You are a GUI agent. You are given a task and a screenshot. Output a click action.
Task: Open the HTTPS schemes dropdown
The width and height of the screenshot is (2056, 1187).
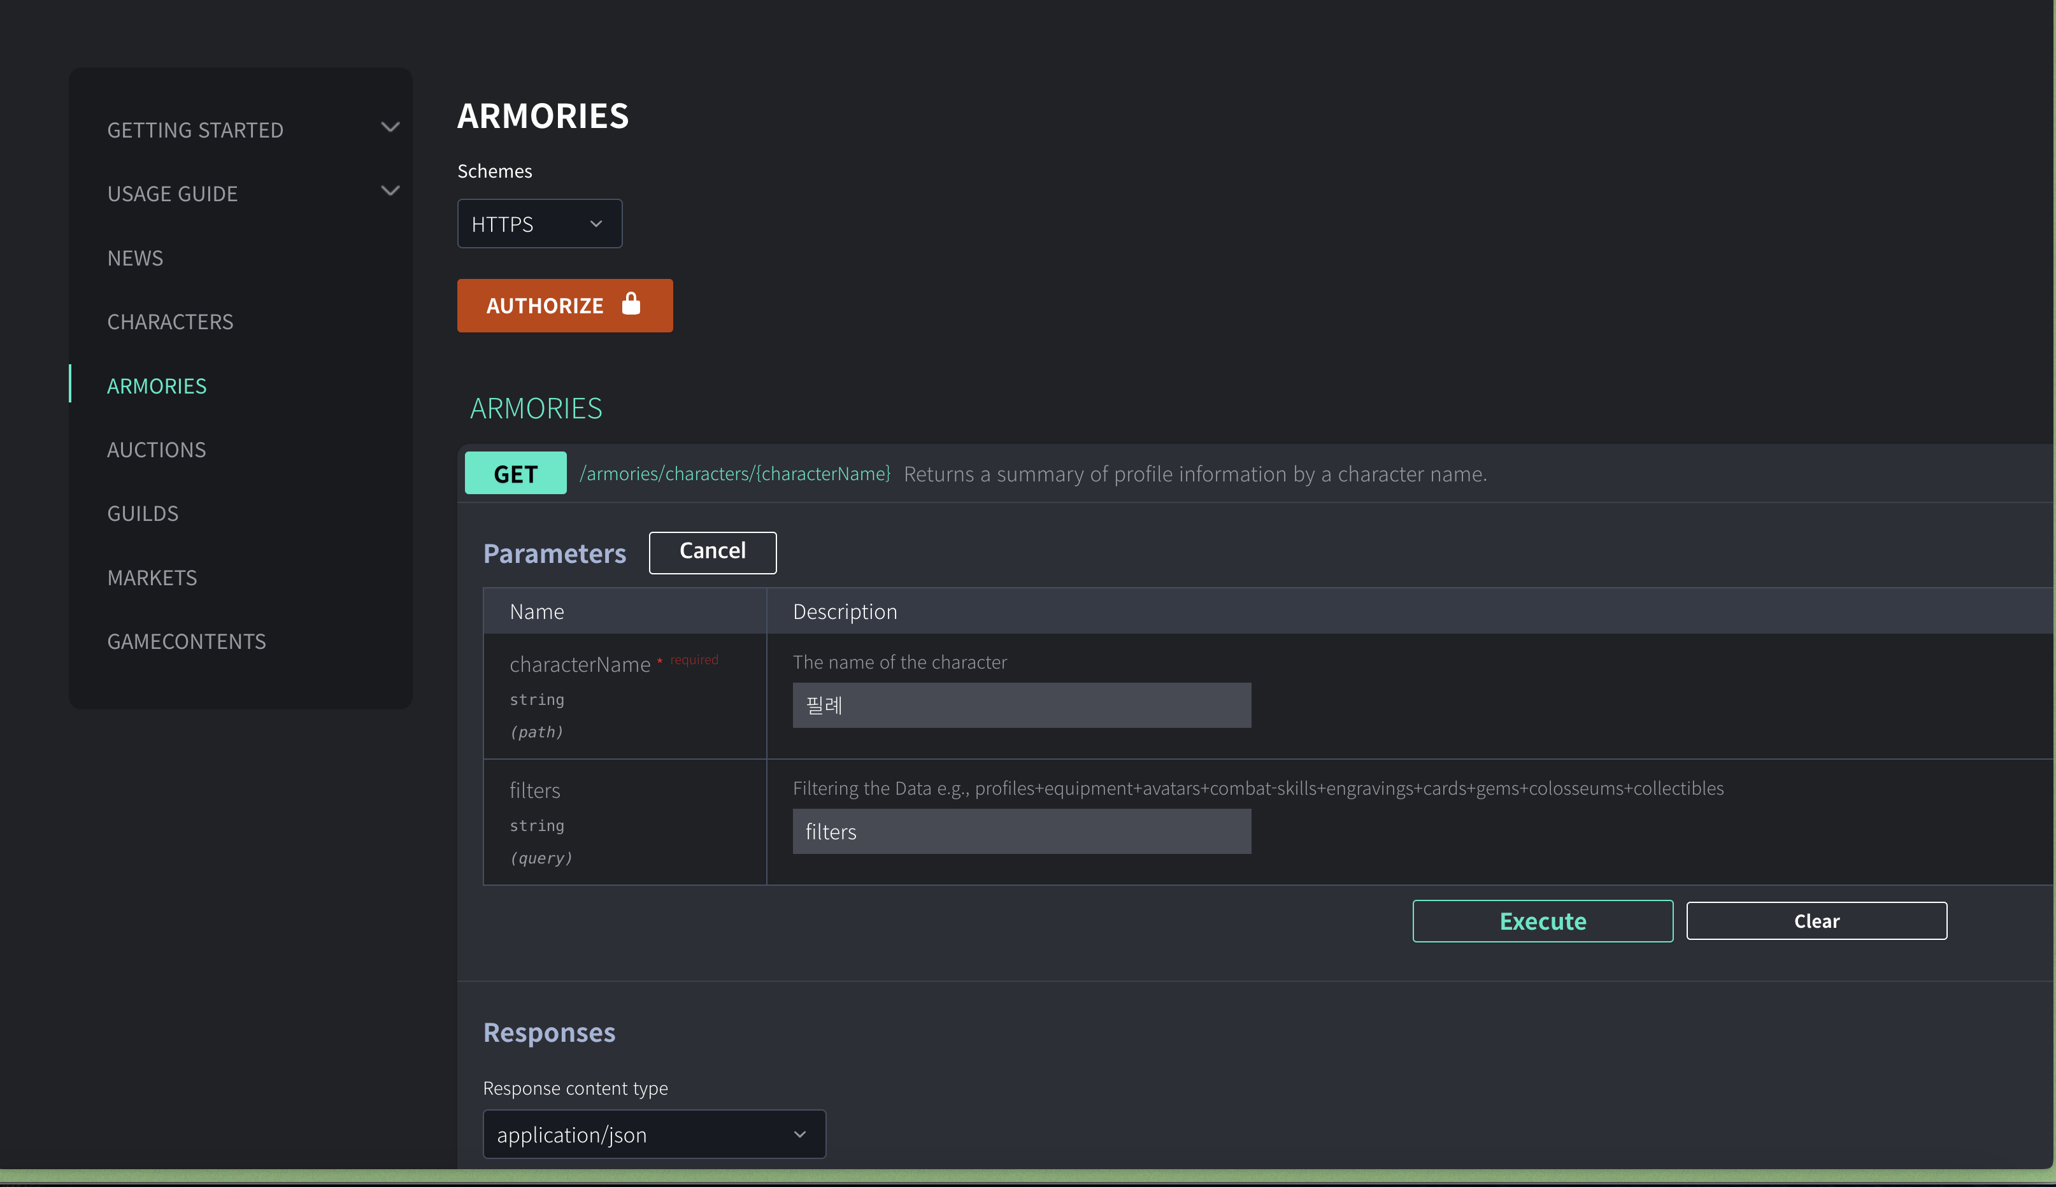[539, 224]
